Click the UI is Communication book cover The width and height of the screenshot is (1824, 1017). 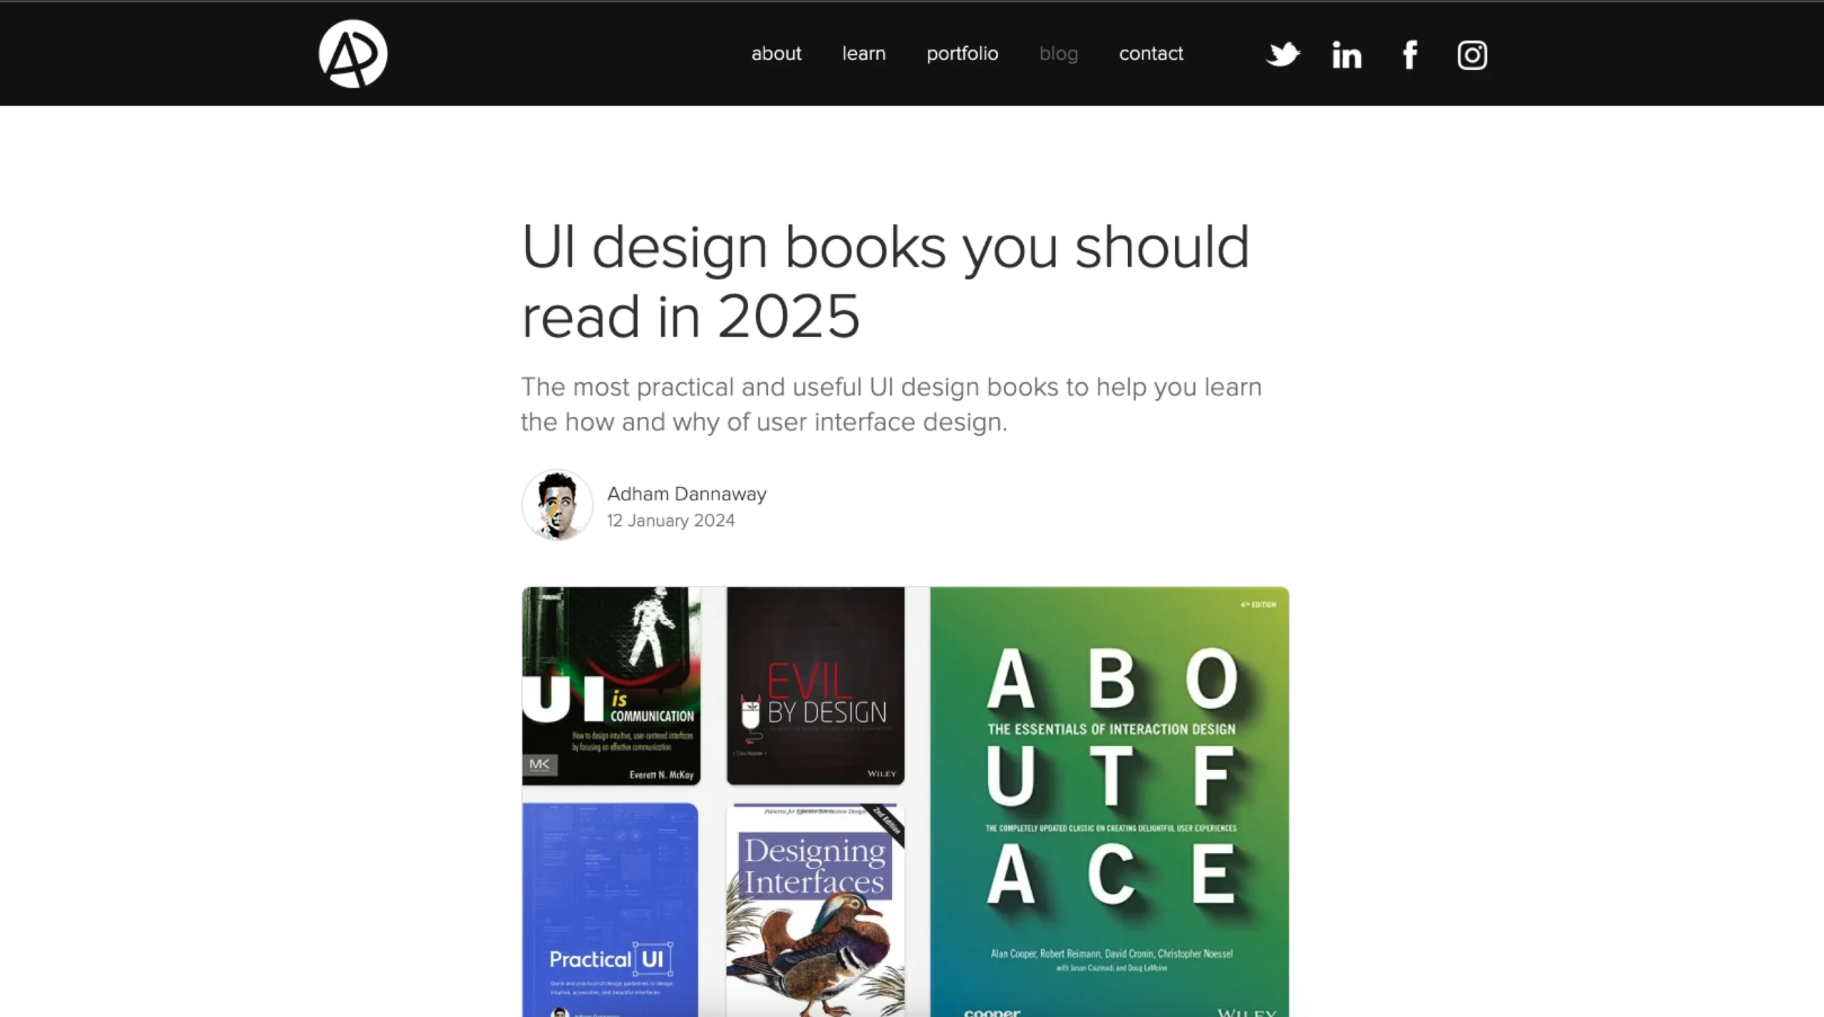point(611,686)
